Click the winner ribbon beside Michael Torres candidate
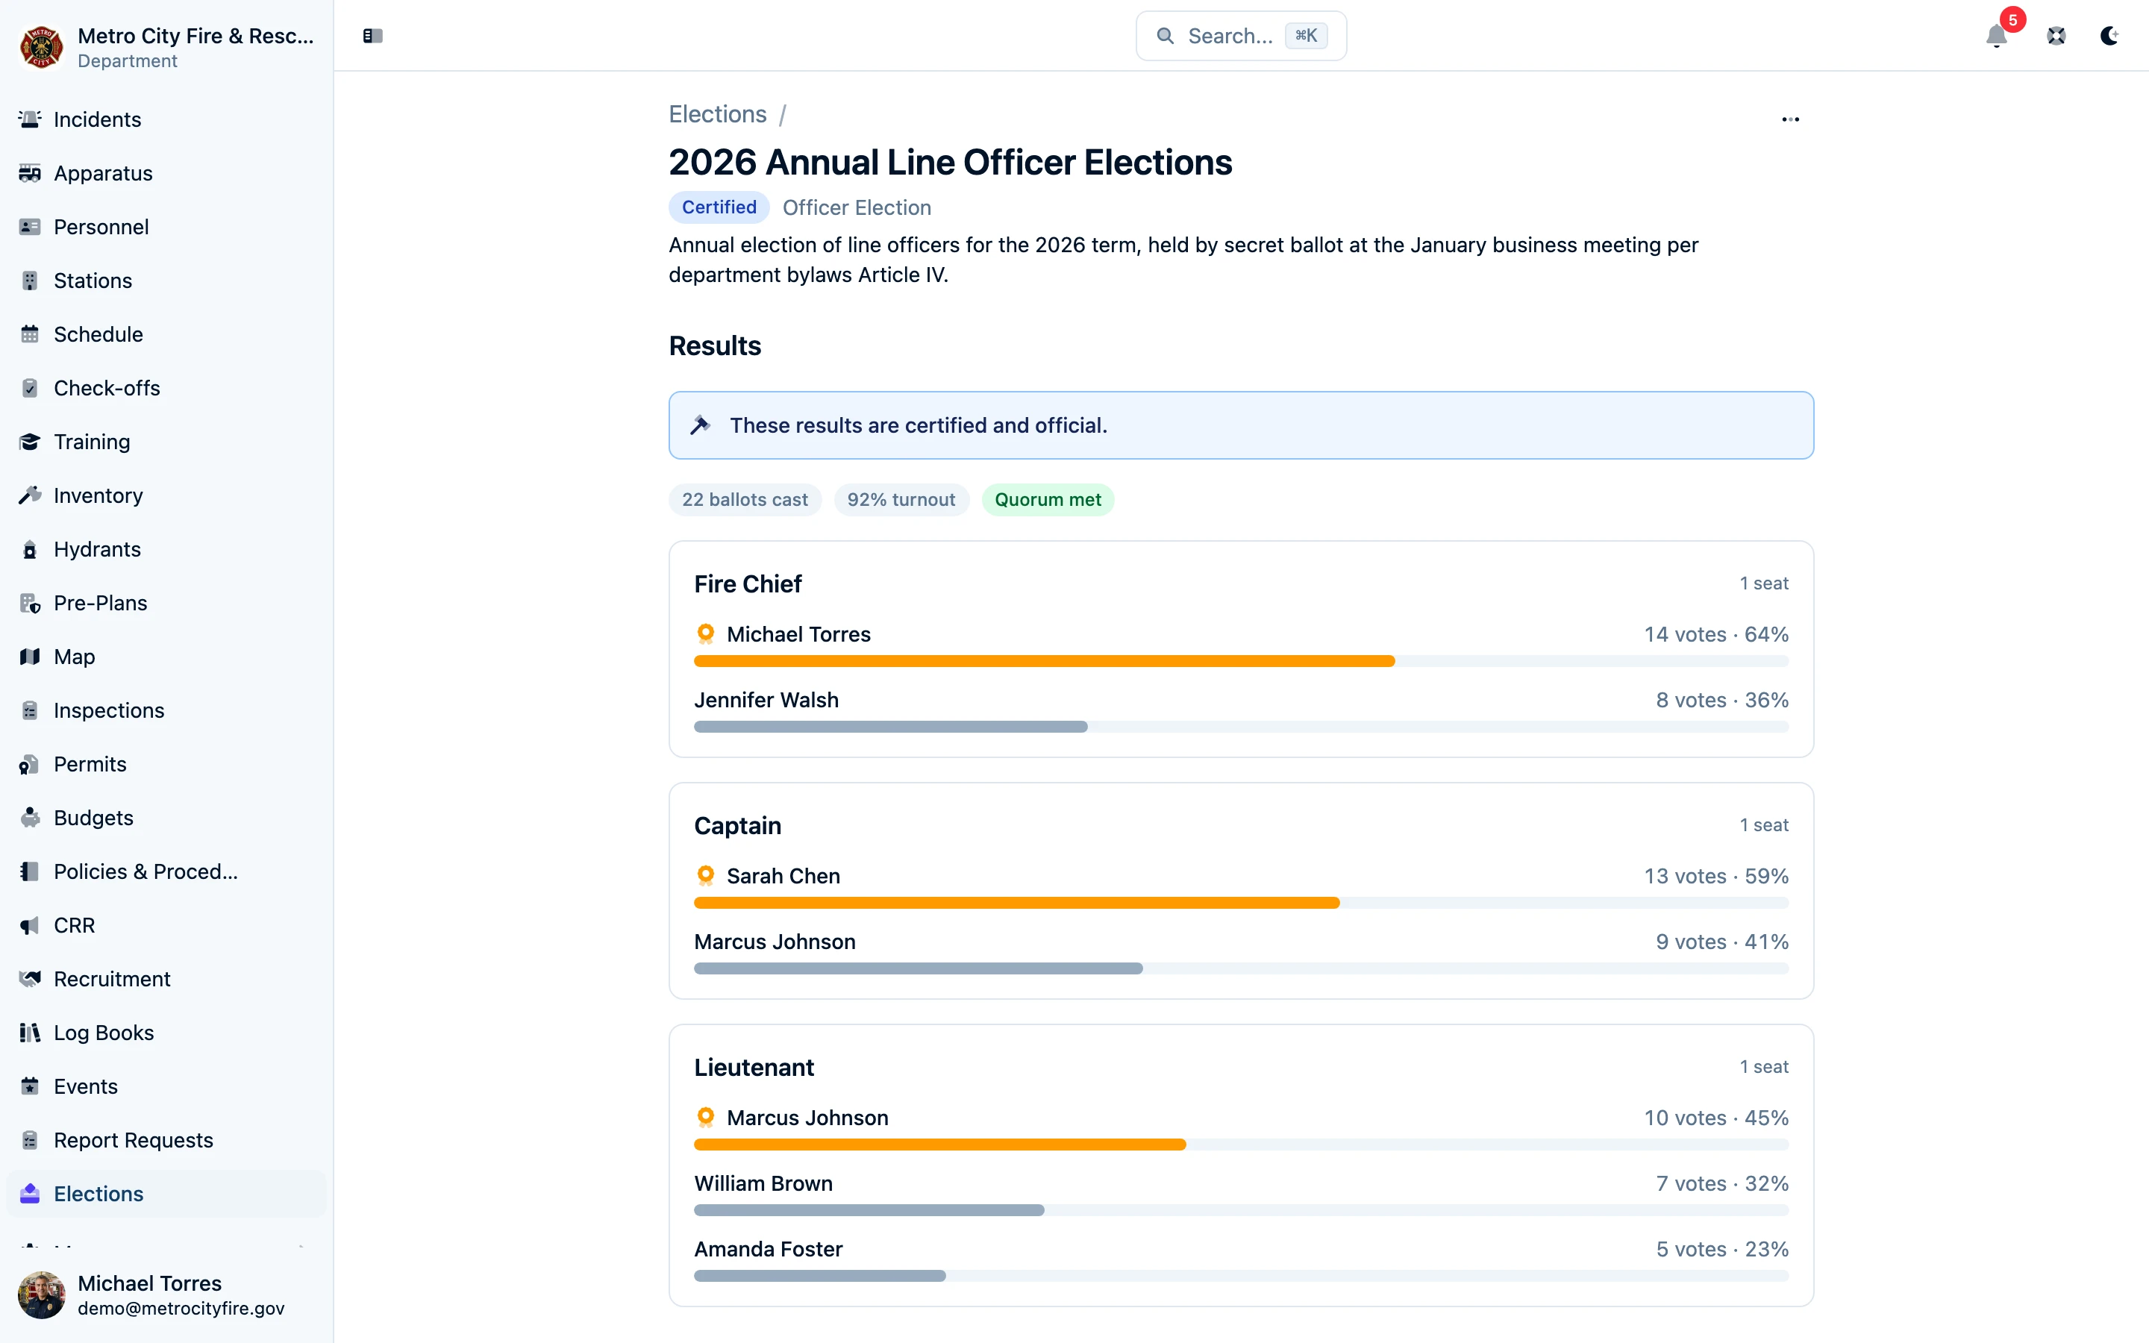The width and height of the screenshot is (2149, 1343). [706, 634]
